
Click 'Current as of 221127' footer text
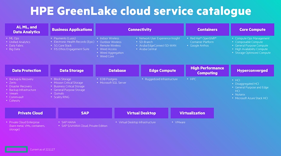click(43, 149)
